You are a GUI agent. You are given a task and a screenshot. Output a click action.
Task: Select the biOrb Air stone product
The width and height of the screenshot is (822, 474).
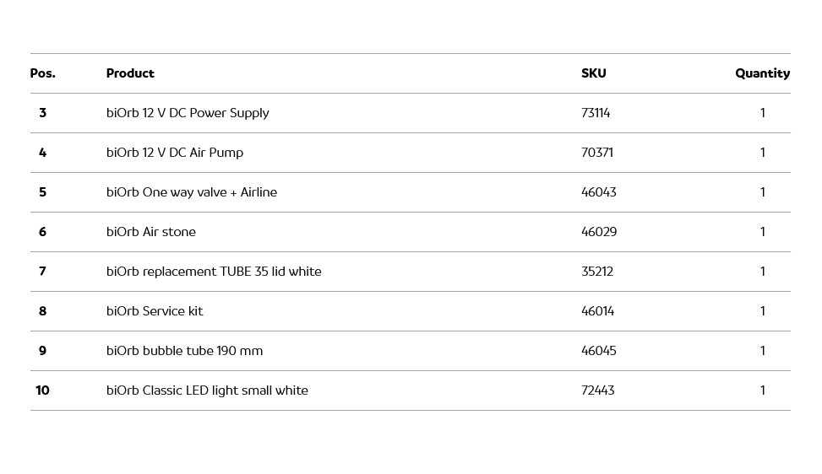tap(151, 232)
